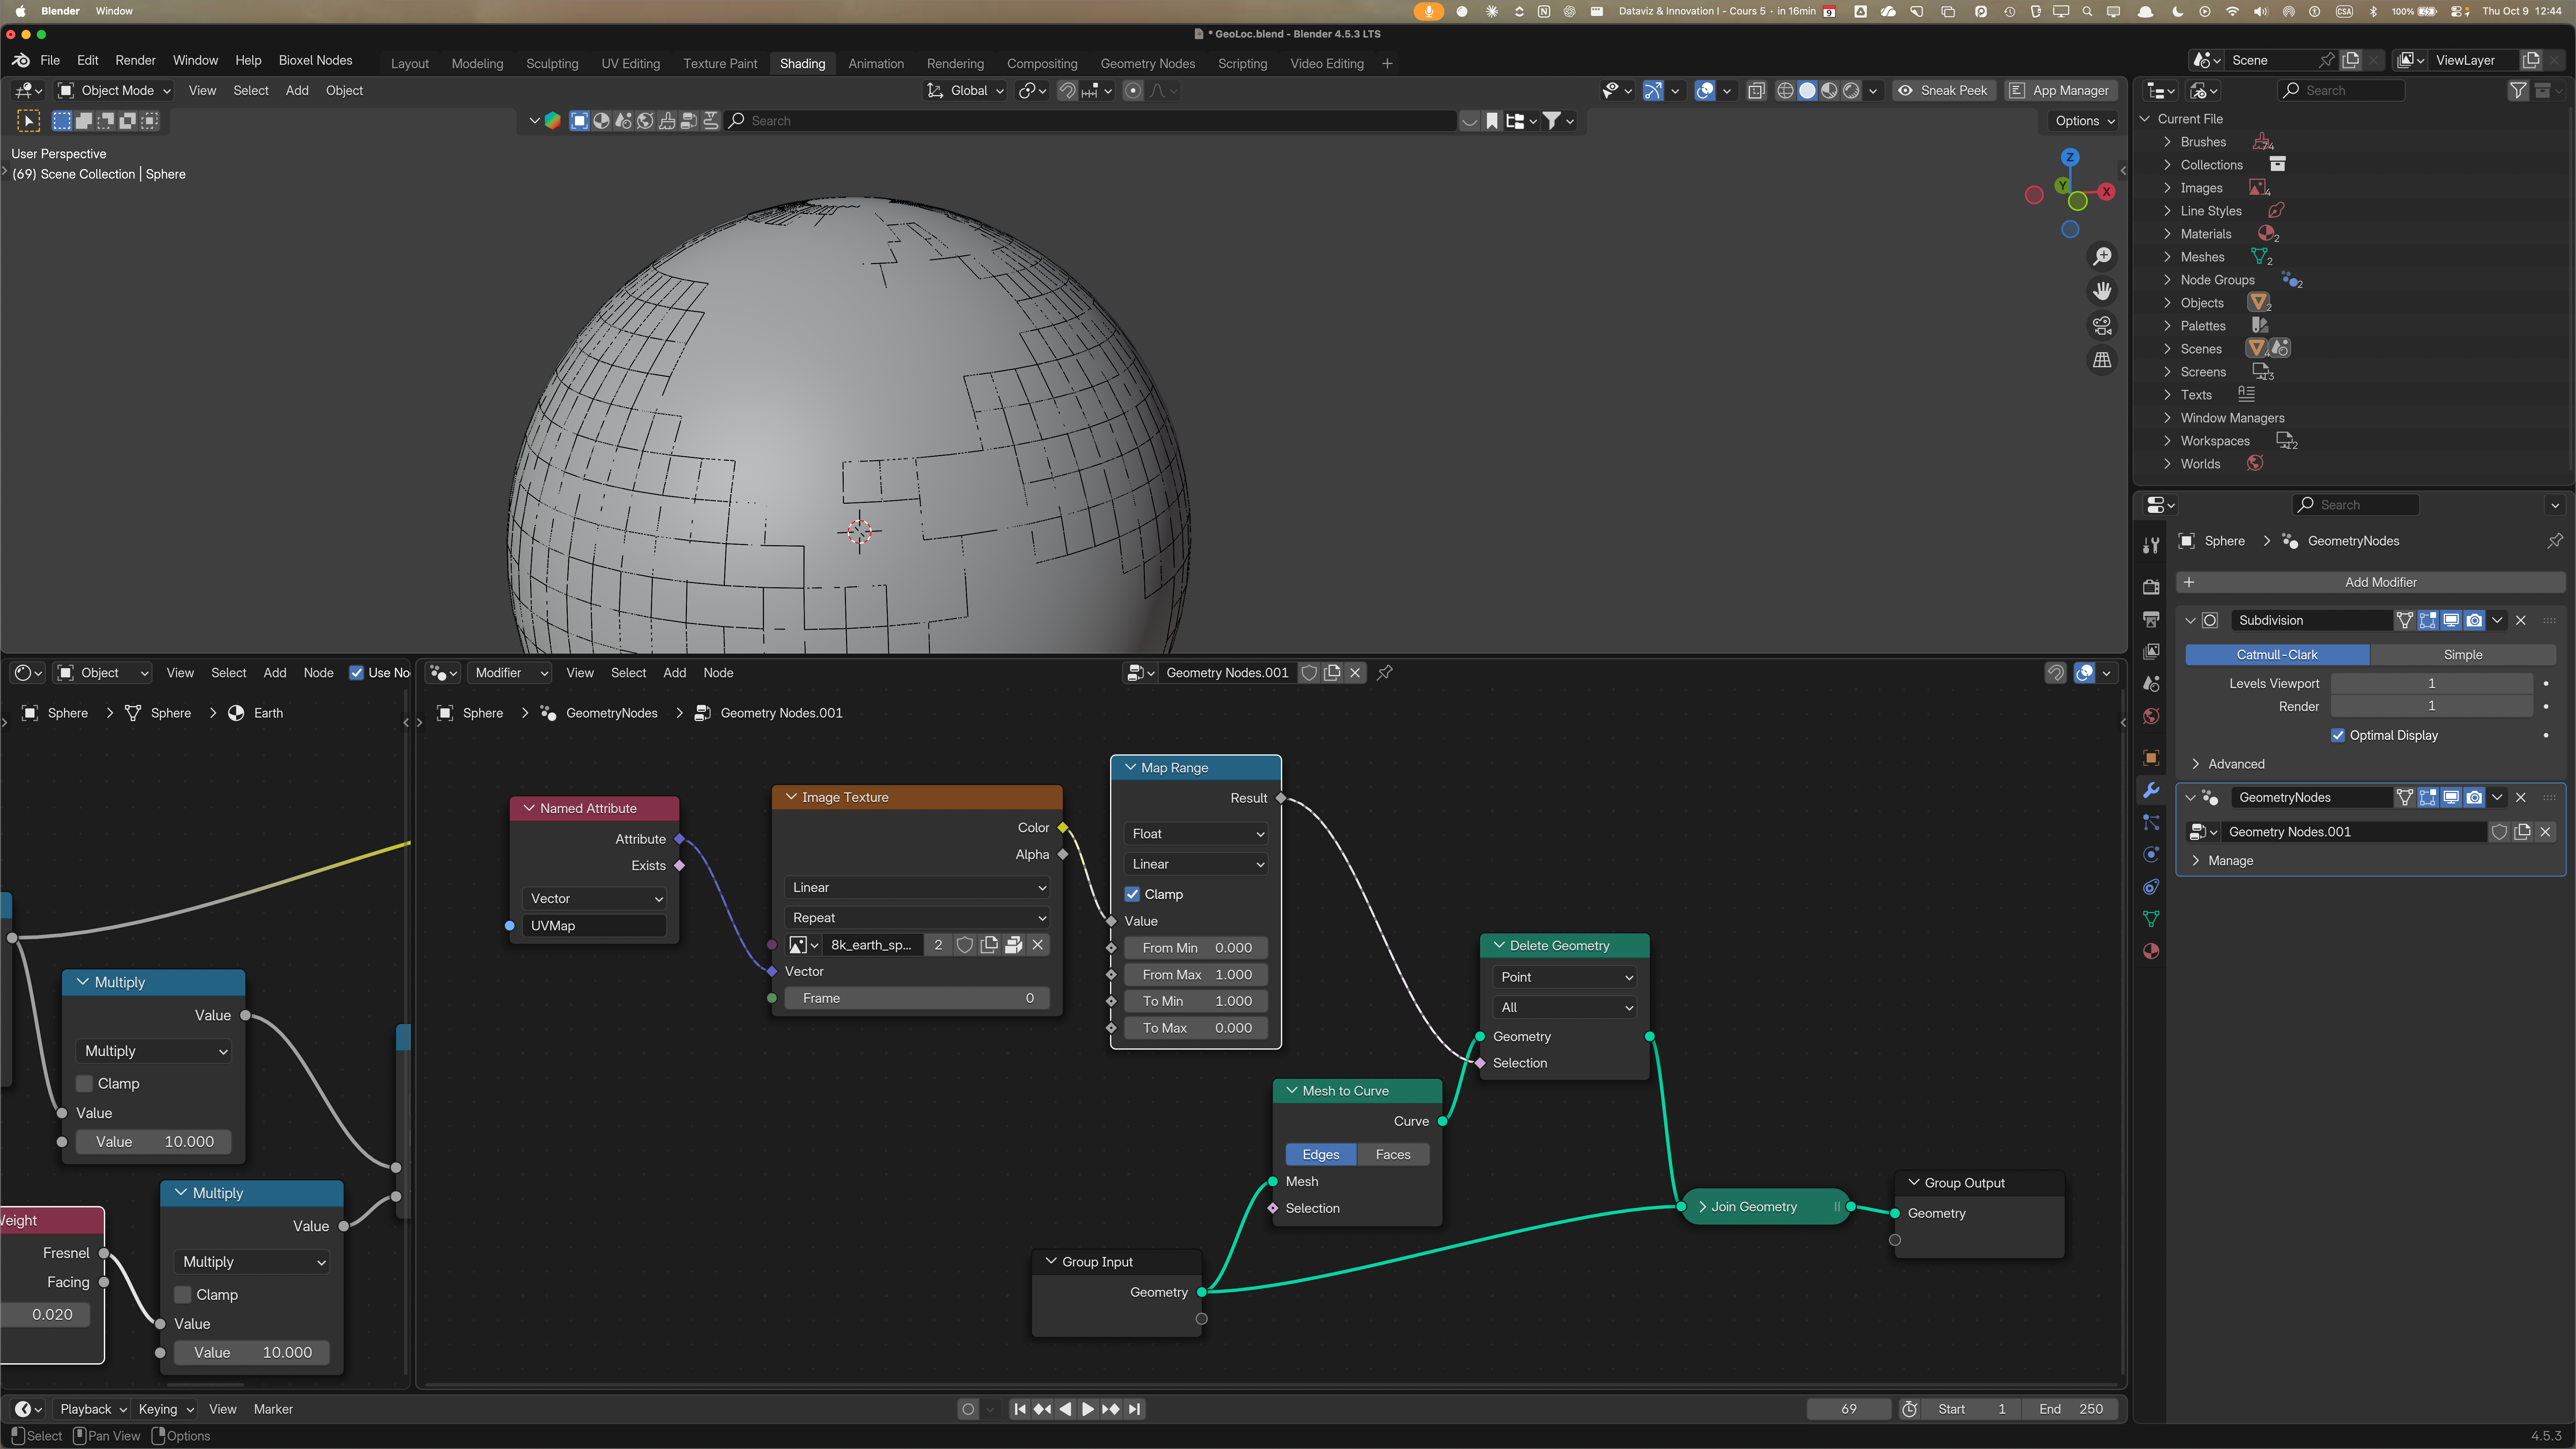
Task: Select Faces mode in Mesh to Curve
Action: click(1393, 1155)
